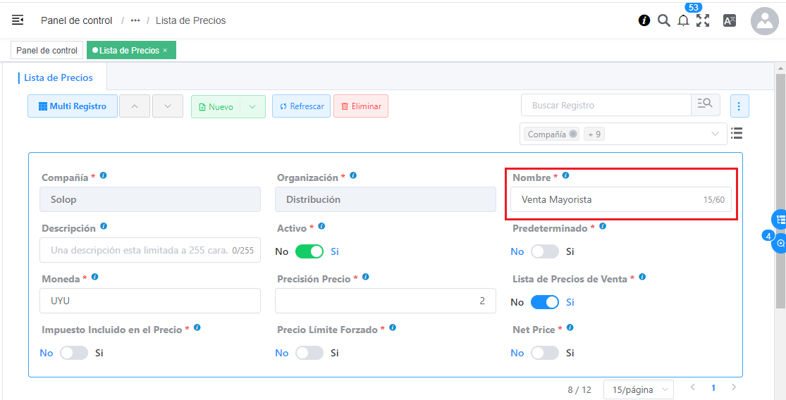
Task: Click the Eliminar button
Action: click(x=361, y=106)
